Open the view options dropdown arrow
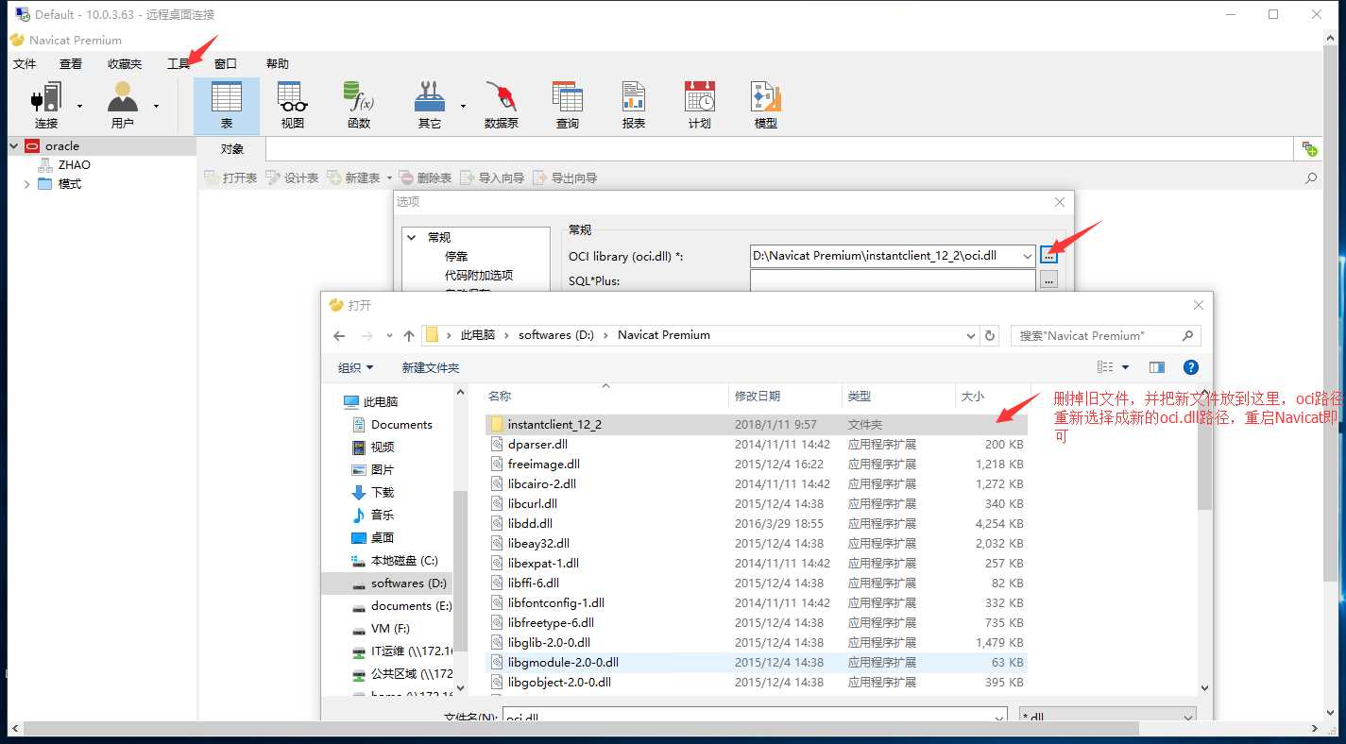Image resolution: width=1346 pixels, height=744 pixels. pos(1126,367)
